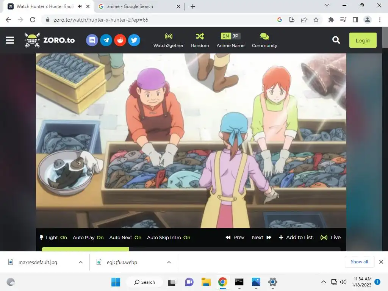Switch anime name language to JP
Image resolution: width=388 pixels, height=291 pixels.
pyautogui.click(x=235, y=36)
